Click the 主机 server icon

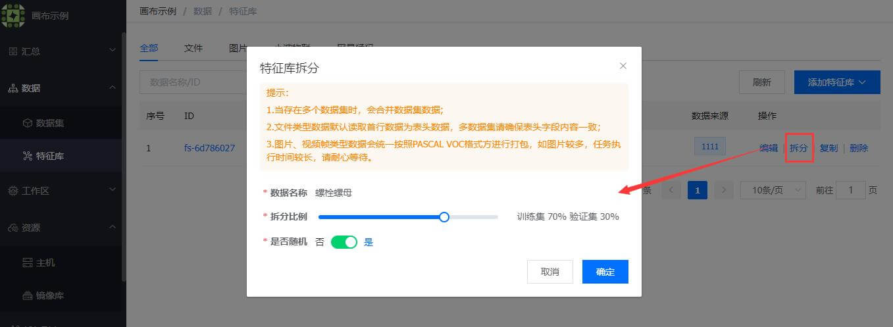(28, 263)
